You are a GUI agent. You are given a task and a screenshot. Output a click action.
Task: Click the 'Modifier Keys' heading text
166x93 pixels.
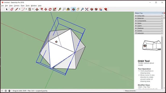pos(144,85)
